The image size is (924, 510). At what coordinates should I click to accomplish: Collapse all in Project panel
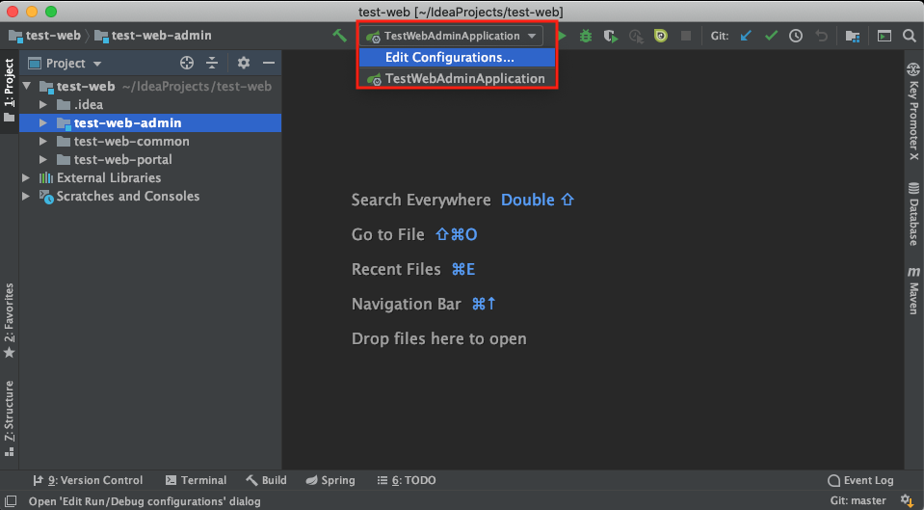click(x=212, y=63)
